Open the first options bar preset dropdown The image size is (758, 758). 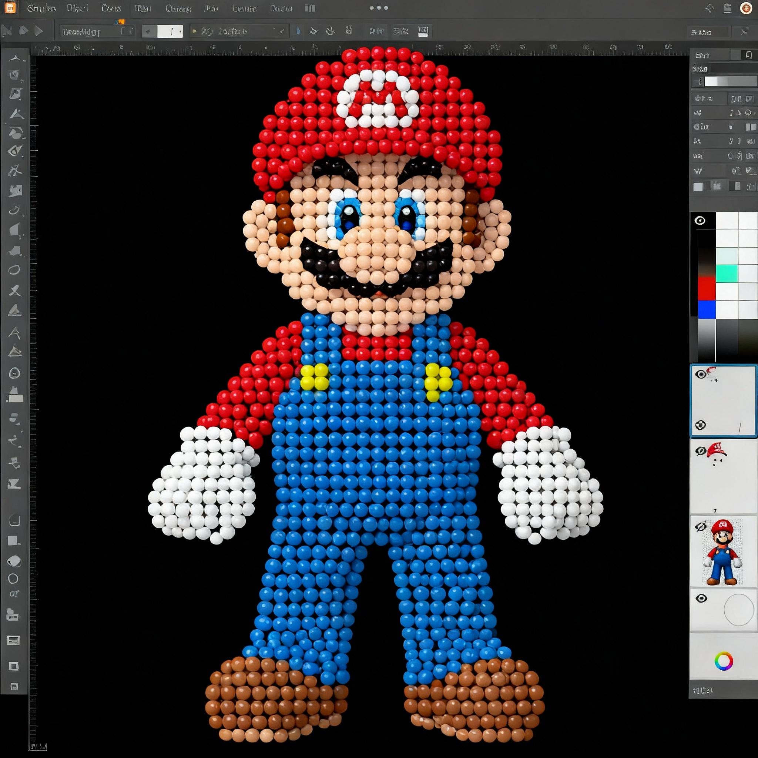[x=97, y=31]
